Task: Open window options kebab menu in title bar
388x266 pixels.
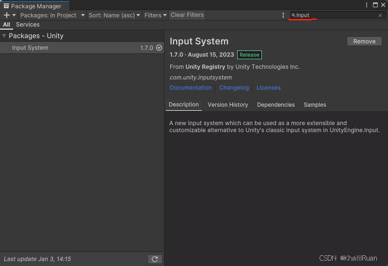Action: [x=367, y=5]
